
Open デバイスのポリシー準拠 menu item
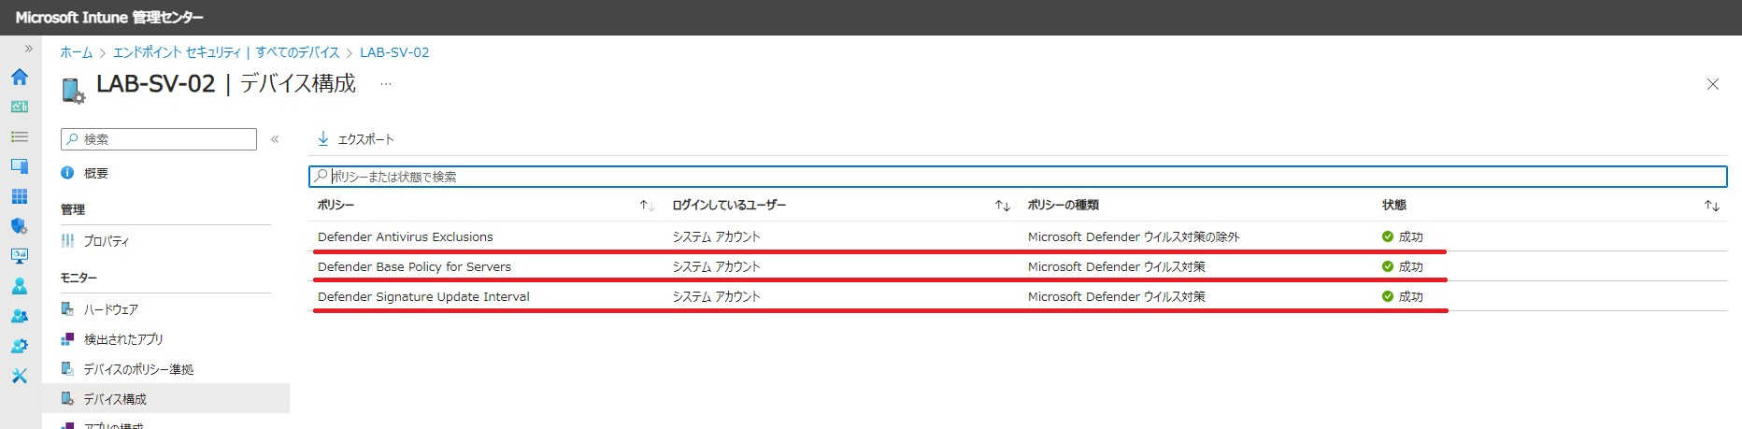(x=137, y=369)
